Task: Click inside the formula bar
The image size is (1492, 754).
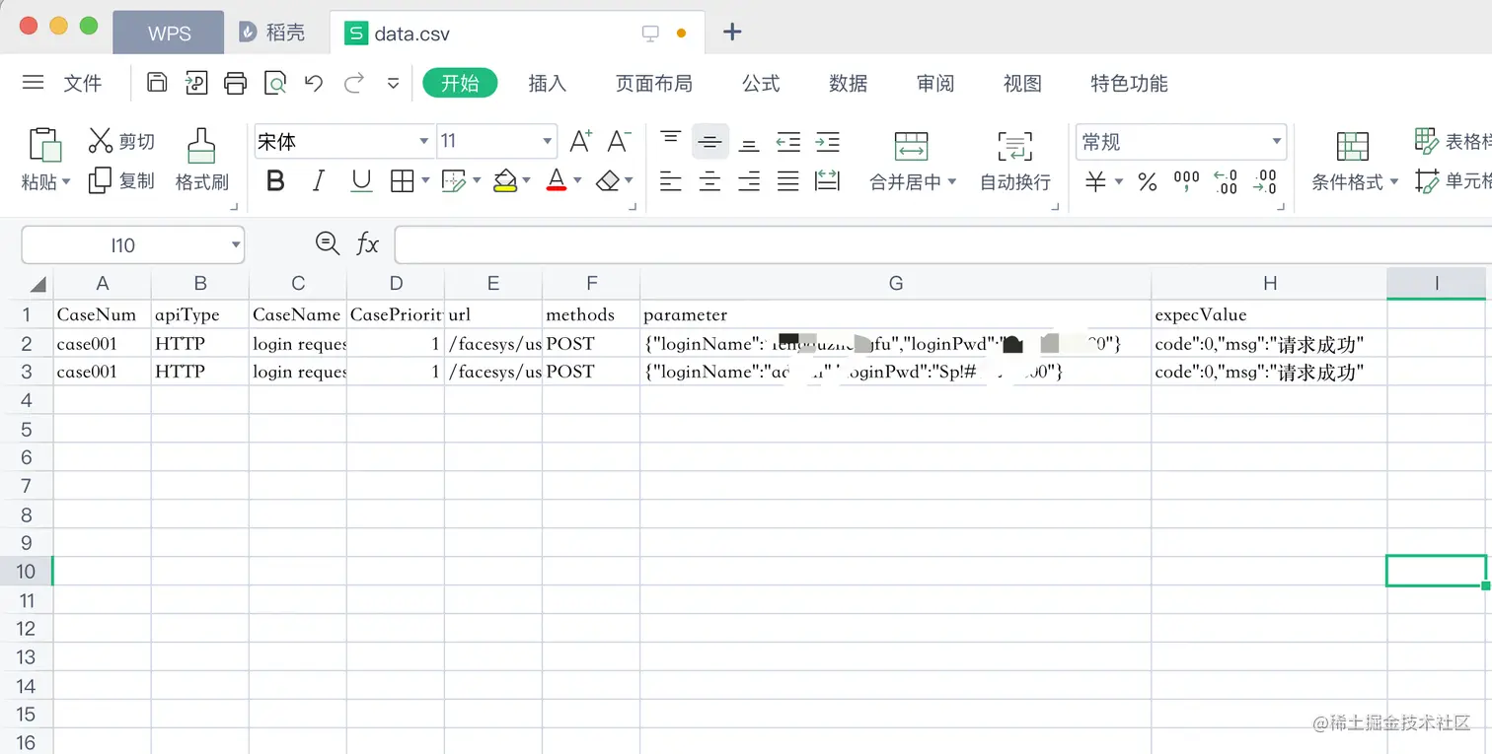Action: (x=942, y=244)
